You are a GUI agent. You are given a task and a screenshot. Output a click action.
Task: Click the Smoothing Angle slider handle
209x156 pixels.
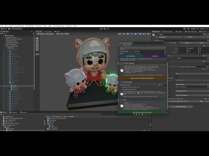tap(160, 85)
